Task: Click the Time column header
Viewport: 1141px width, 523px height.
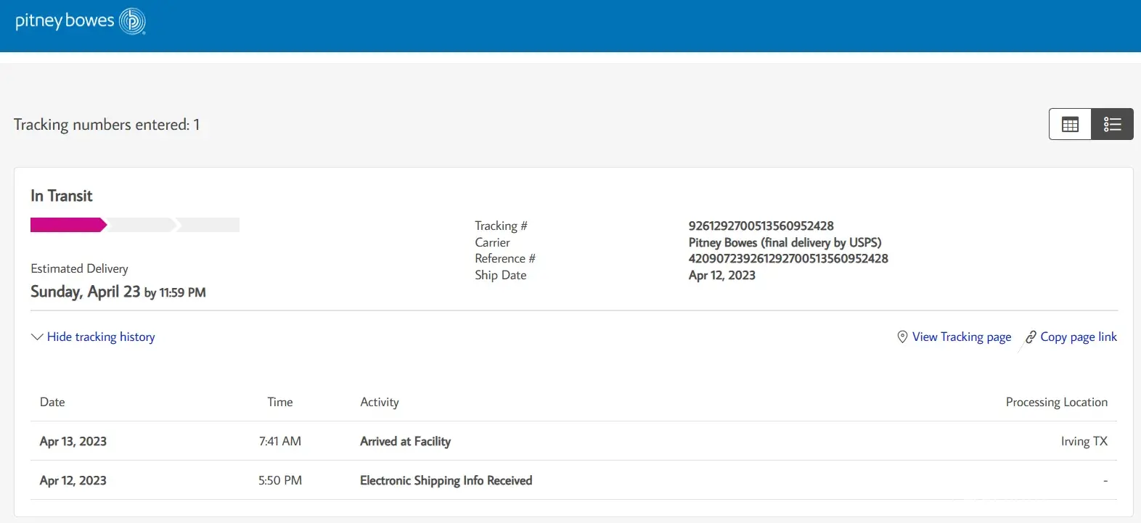Action: pyautogui.click(x=279, y=402)
